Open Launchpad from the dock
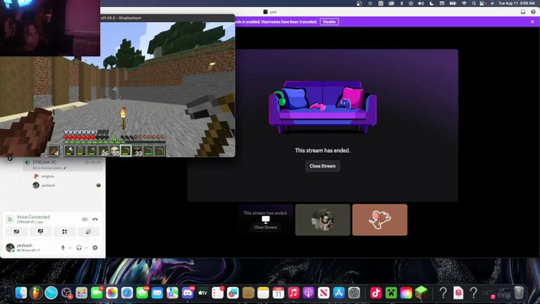 pyautogui.click(x=82, y=293)
